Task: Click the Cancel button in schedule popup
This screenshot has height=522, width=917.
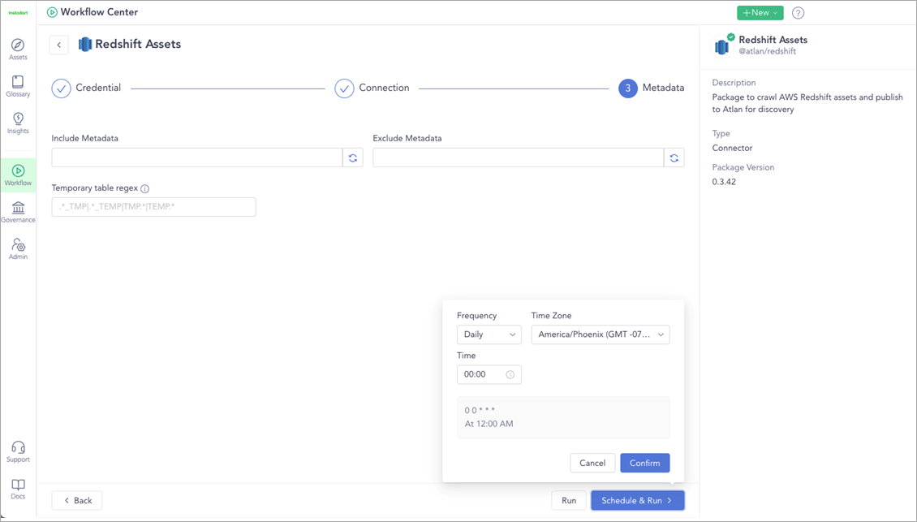Action: point(592,463)
